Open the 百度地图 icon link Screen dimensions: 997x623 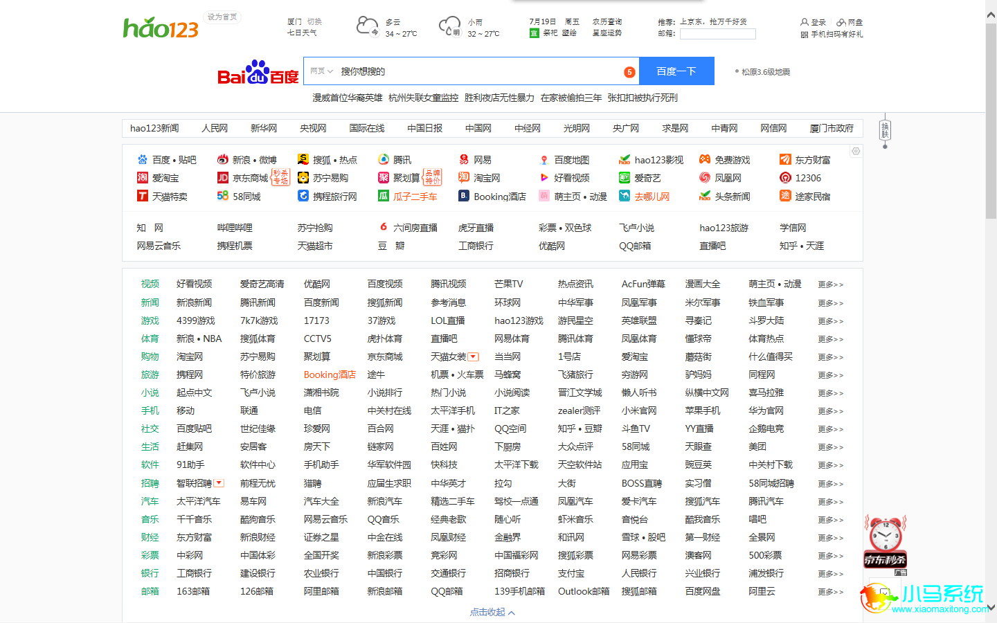point(544,160)
